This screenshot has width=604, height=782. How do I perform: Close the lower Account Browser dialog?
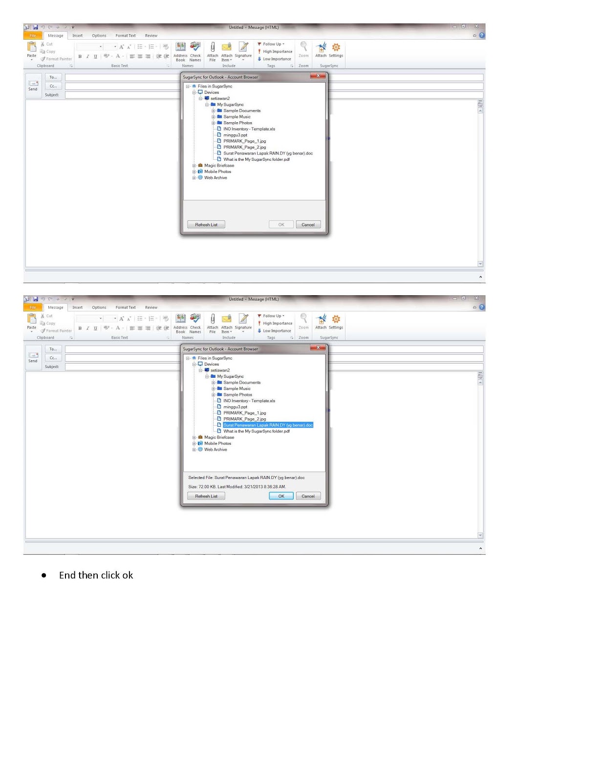[318, 348]
